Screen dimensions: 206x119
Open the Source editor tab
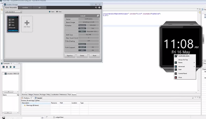(x=74, y=95)
